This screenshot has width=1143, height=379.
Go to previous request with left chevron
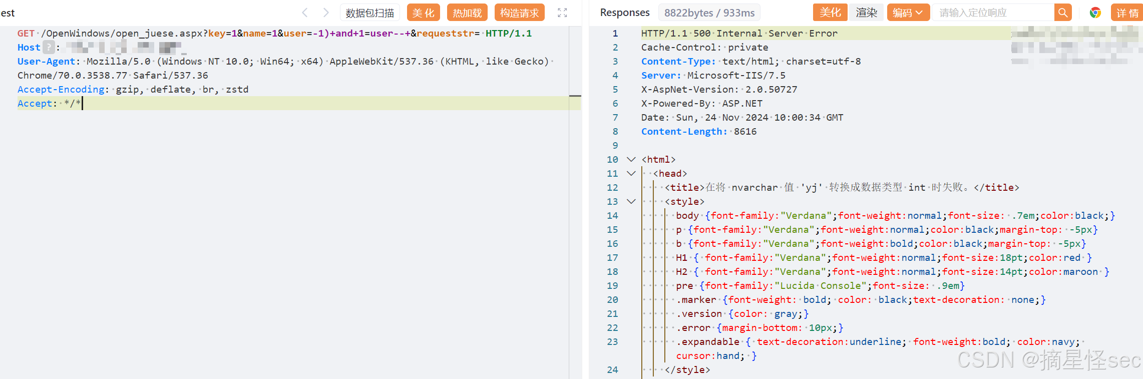[304, 13]
